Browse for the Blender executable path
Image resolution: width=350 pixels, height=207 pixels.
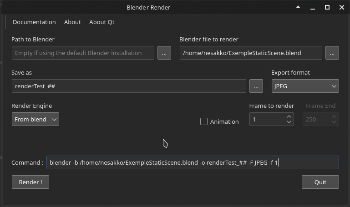coord(164,53)
